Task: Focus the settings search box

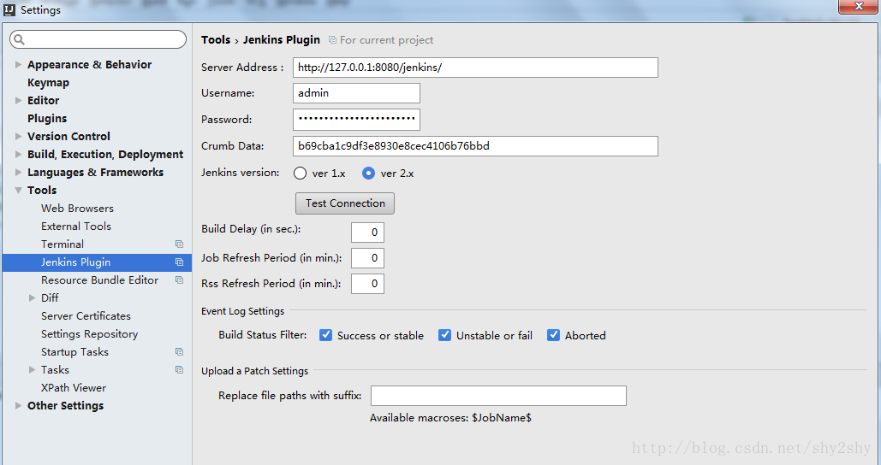Action: (x=98, y=39)
